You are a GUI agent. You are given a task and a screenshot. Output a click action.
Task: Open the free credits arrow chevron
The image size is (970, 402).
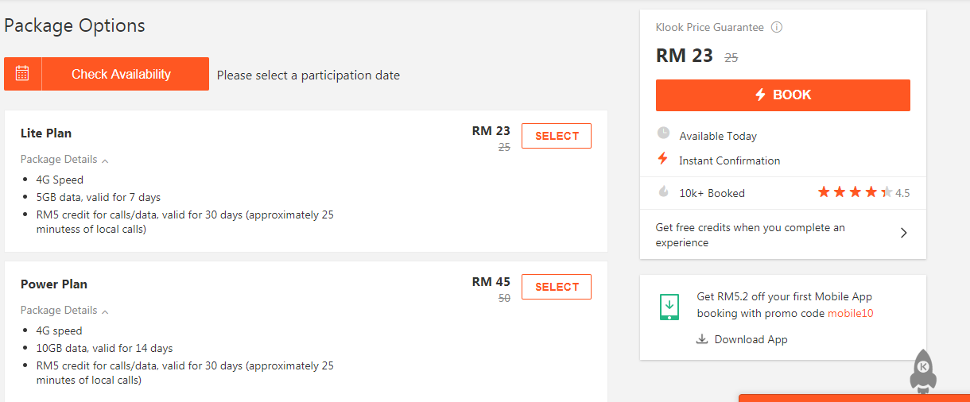click(903, 234)
